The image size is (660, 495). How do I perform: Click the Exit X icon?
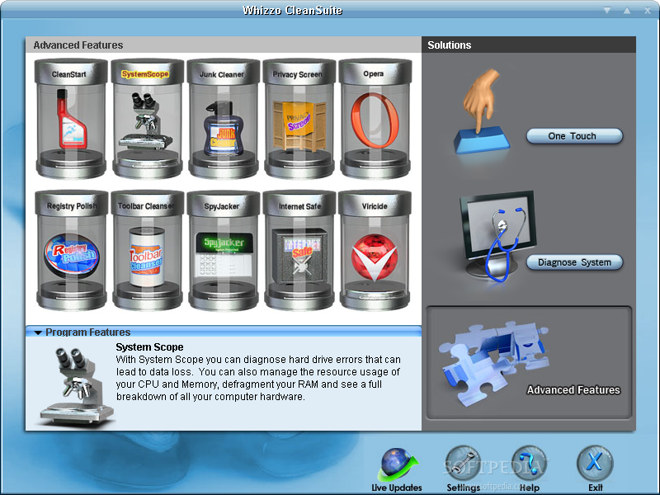(x=595, y=464)
